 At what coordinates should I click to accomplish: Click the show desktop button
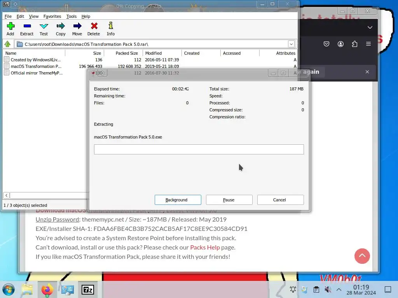388,289
